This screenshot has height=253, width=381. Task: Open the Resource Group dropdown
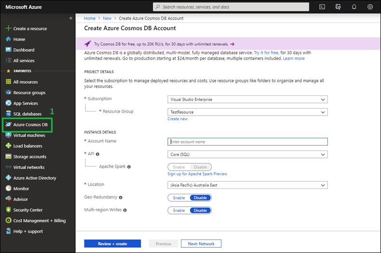[247, 112]
